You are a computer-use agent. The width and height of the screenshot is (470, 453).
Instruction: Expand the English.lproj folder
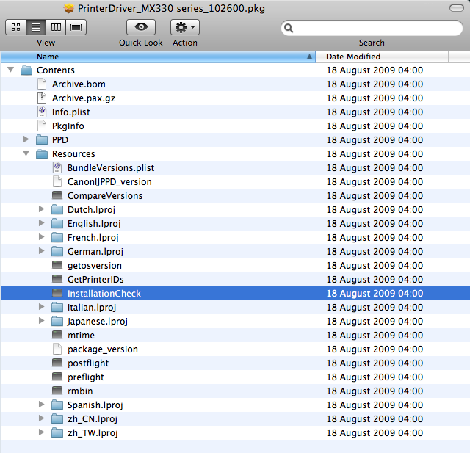41,223
